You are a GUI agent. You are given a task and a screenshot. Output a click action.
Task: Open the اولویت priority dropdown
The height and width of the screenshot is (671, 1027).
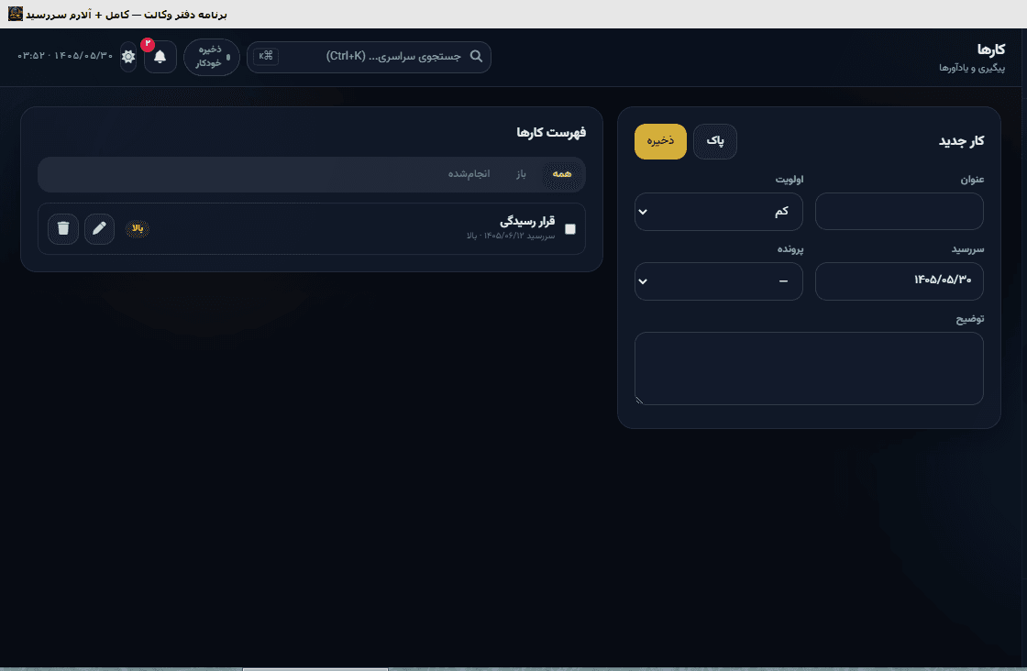pos(719,212)
